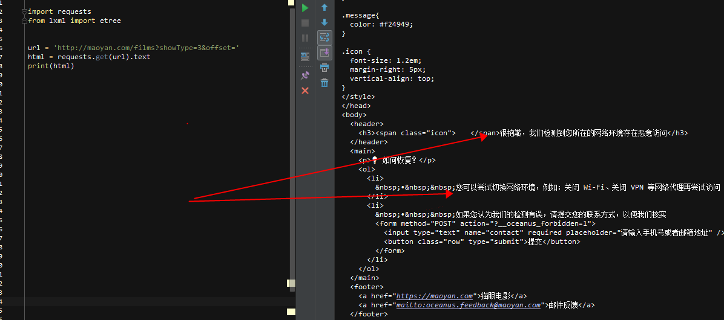Click the line '如果您认为我们的检测有误'
Viewport: 724px width, 320px height.
[x=521, y=214]
